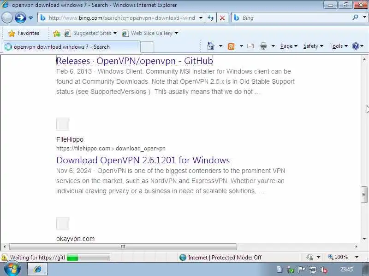Click the status bar privacy lock icon
369x276 pixels.
tap(310, 258)
